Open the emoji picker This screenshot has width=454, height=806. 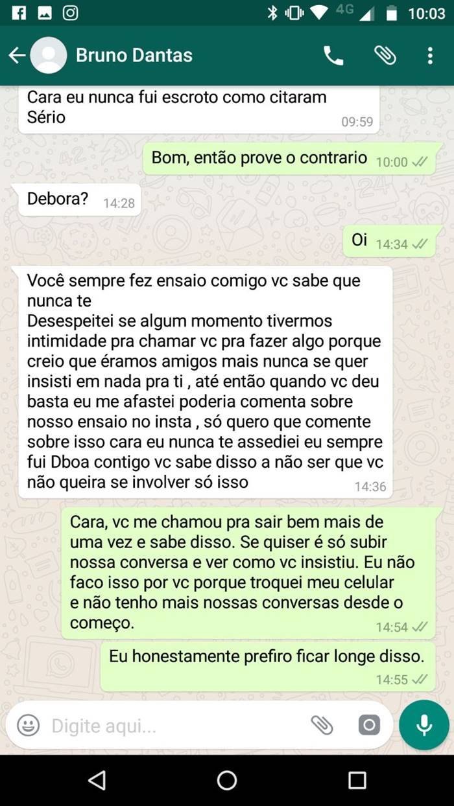click(28, 725)
